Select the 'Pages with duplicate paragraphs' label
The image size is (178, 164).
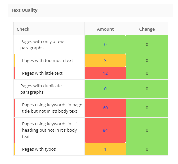(x=41, y=89)
